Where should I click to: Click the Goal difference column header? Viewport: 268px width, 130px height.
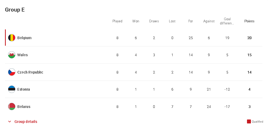pyautogui.click(x=227, y=21)
